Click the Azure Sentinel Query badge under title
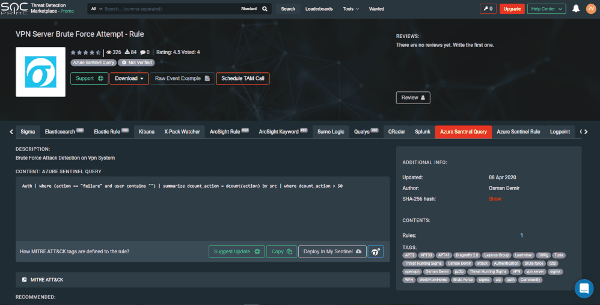 (x=93, y=63)
